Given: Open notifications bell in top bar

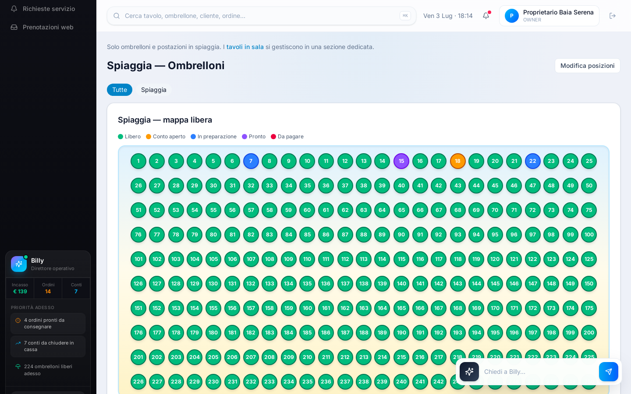Looking at the screenshot, I should pyautogui.click(x=486, y=16).
